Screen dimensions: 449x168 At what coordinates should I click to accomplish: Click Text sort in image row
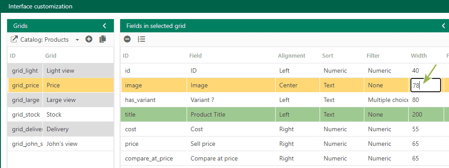(329, 85)
